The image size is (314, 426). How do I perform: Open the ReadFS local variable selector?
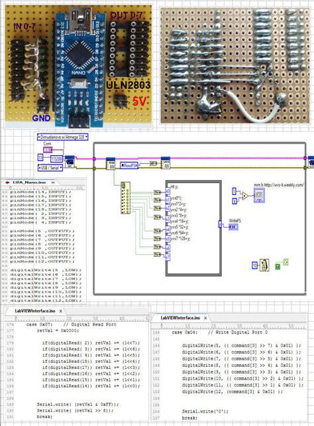pyautogui.click(x=129, y=165)
